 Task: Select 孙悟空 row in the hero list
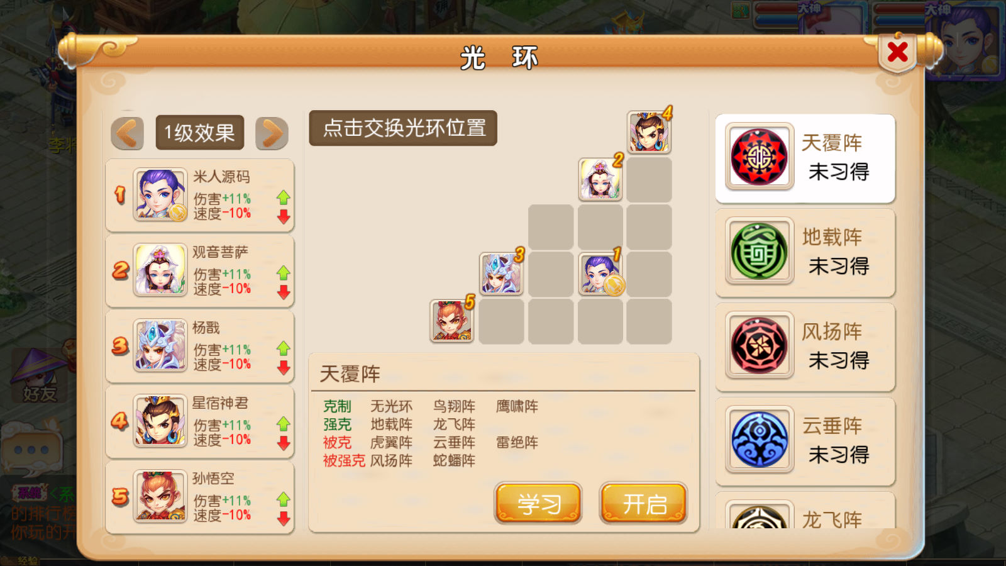coord(200,497)
